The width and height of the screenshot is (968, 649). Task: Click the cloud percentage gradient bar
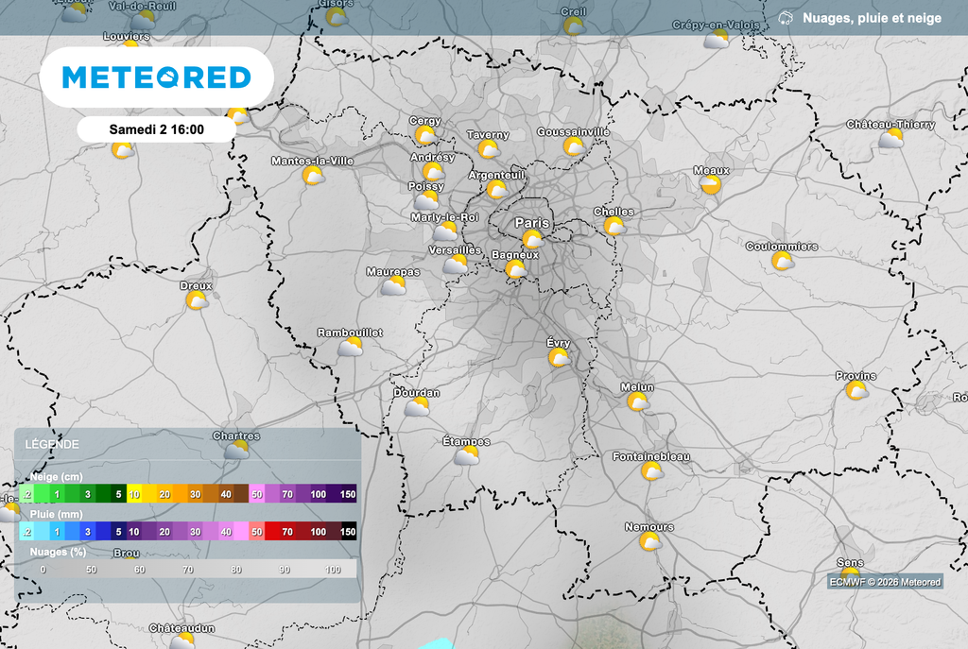(x=189, y=569)
